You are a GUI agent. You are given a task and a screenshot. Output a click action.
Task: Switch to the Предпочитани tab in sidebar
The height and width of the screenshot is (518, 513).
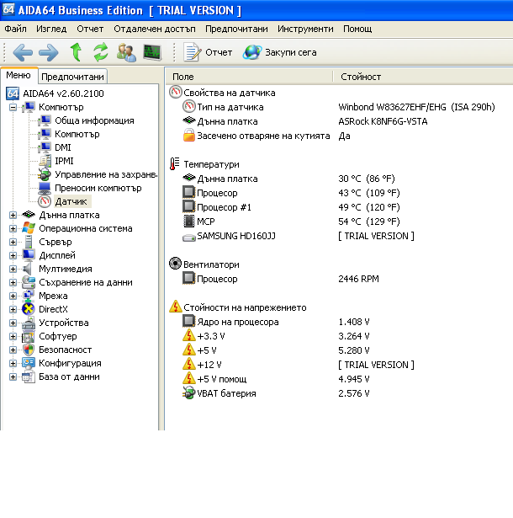[72, 77]
